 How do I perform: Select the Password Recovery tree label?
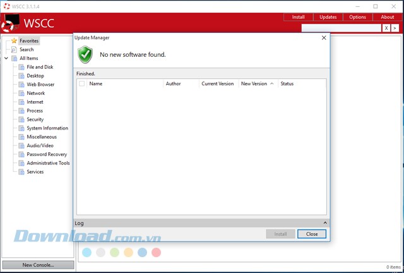47,154
